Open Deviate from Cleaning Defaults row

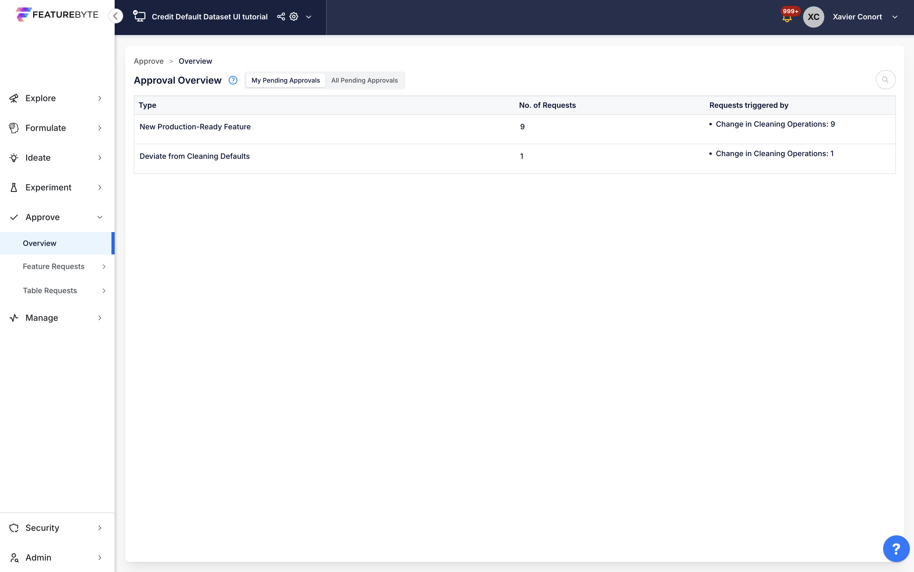click(194, 156)
